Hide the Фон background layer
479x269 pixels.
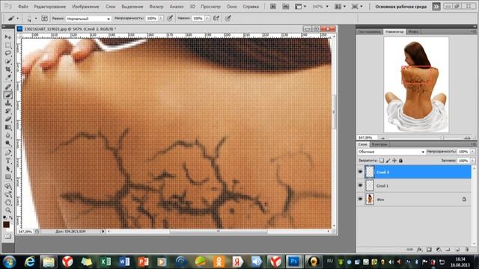[x=361, y=200]
